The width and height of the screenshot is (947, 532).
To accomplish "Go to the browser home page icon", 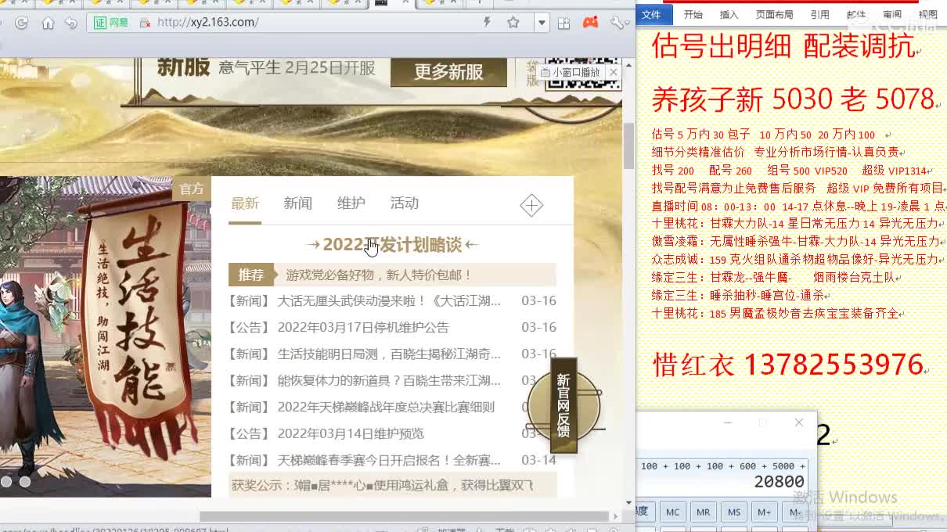I will pos(48,23).
